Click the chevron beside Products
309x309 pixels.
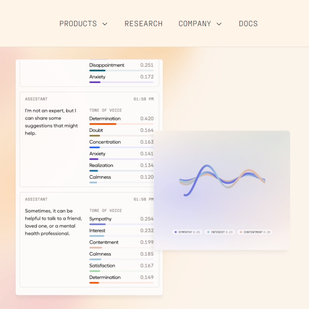click(x=105, y=24)
